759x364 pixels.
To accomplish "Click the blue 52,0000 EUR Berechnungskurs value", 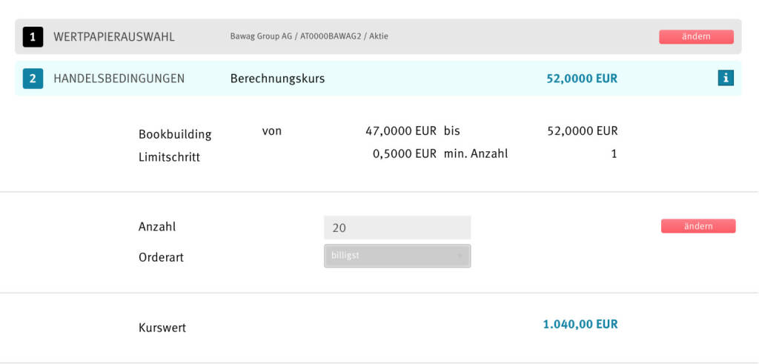I will click(x=581, y=78).
